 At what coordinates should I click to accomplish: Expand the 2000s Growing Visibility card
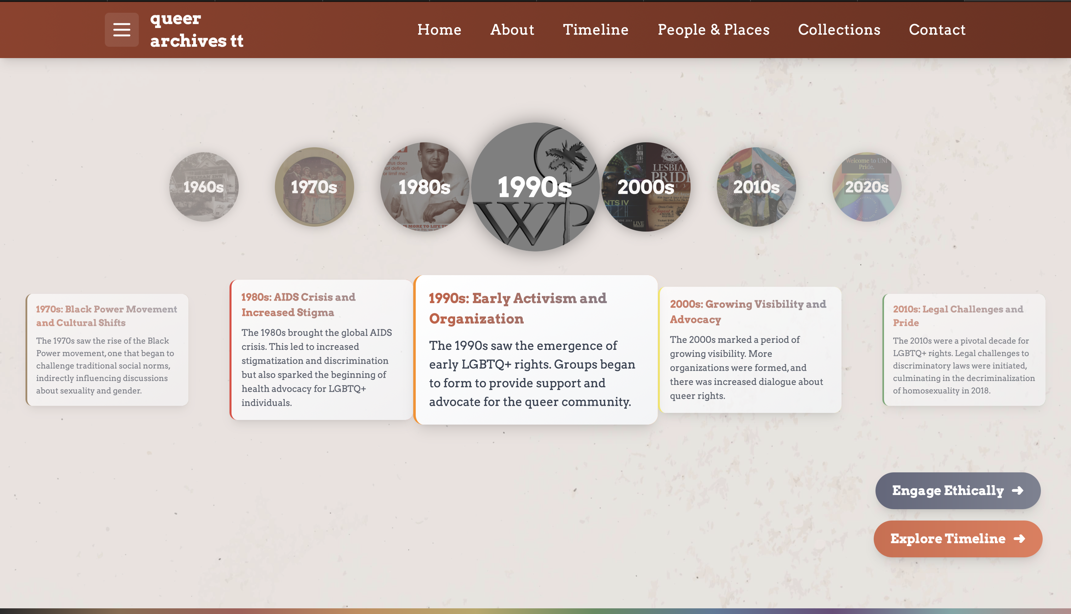tap(750, 349)
